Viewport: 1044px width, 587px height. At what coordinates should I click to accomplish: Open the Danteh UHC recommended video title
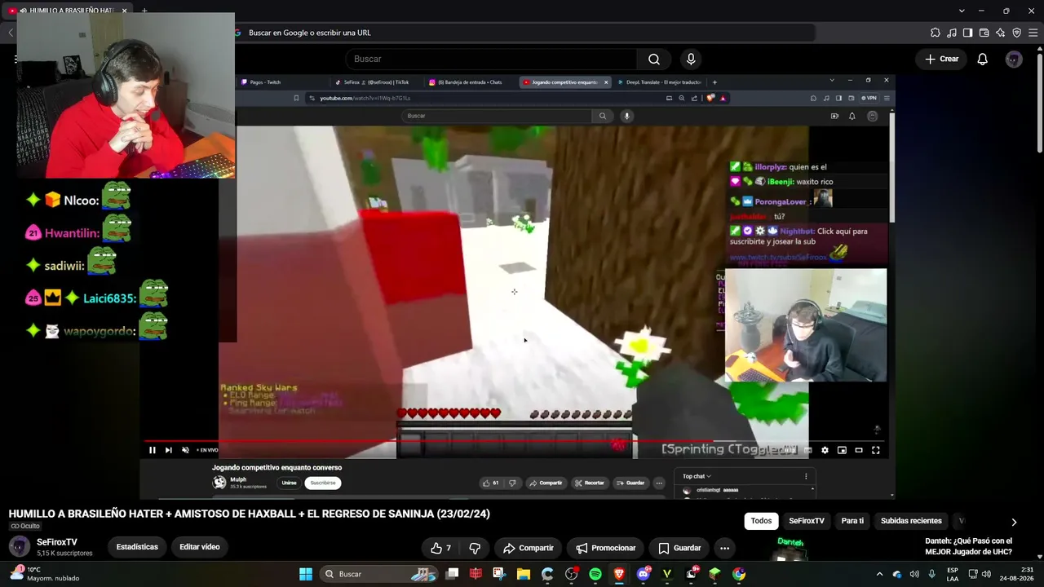(969, 546)
